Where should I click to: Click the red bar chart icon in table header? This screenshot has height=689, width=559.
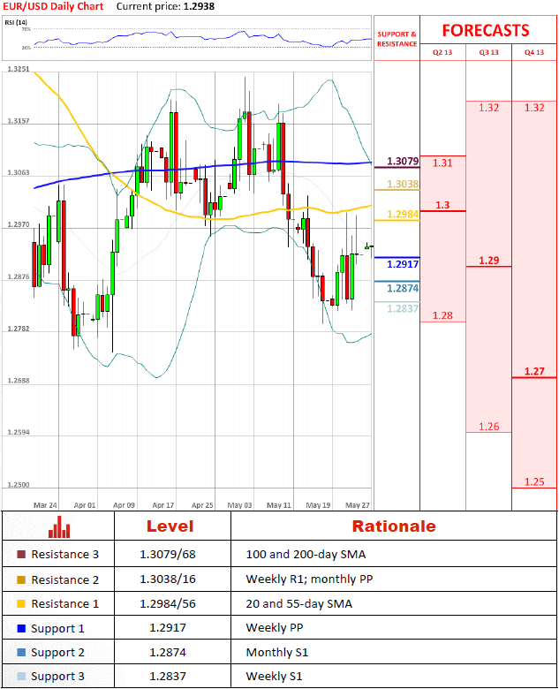59,527
